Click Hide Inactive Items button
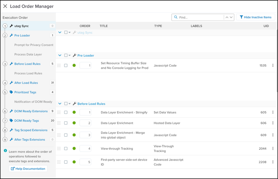 point(255,17)
